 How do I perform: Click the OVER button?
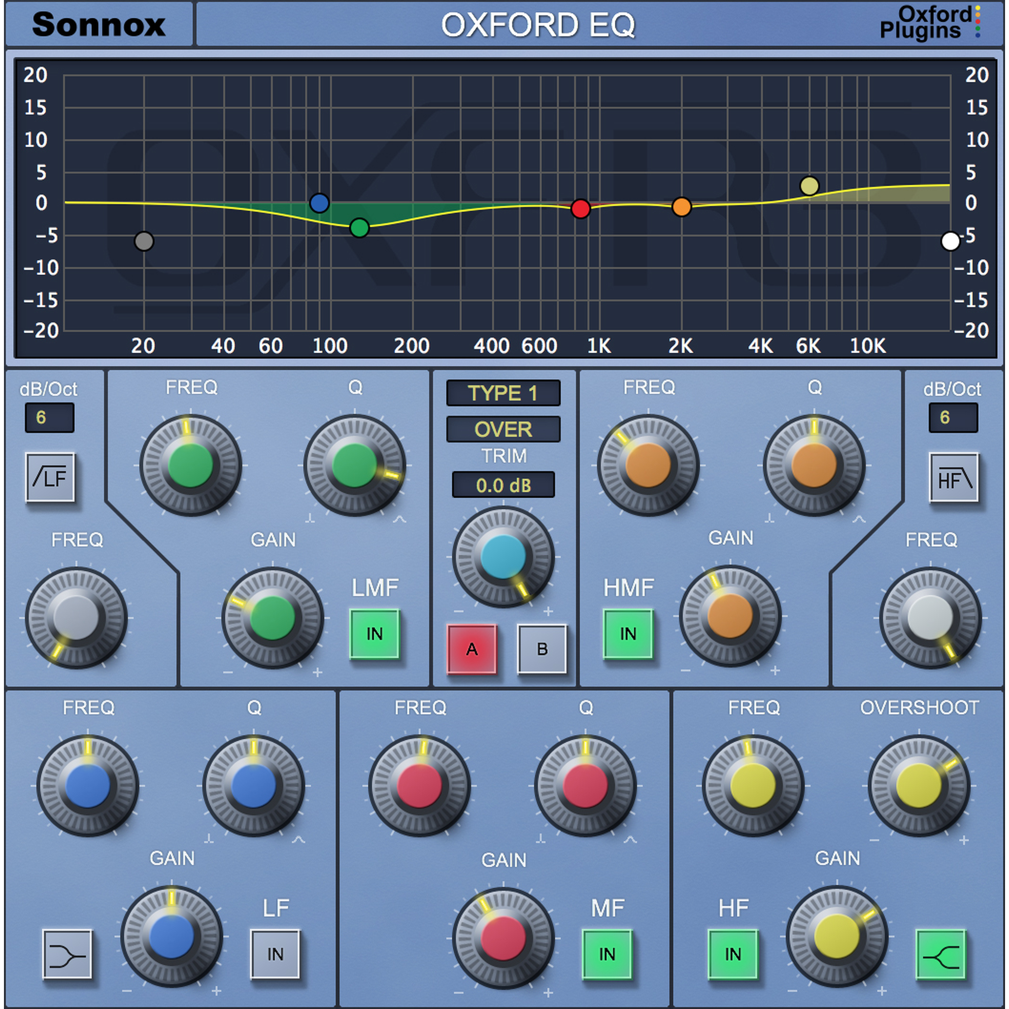pyautogui.click(x=503, y=429)
